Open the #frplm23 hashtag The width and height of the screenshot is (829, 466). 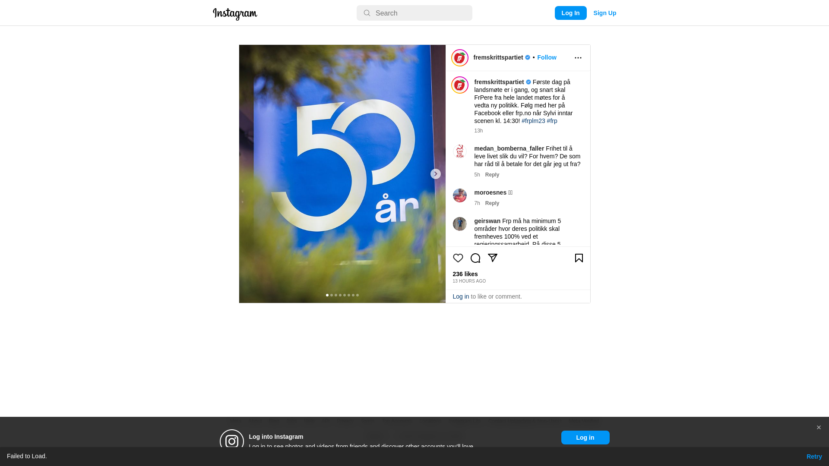click(x=533, y=121)
